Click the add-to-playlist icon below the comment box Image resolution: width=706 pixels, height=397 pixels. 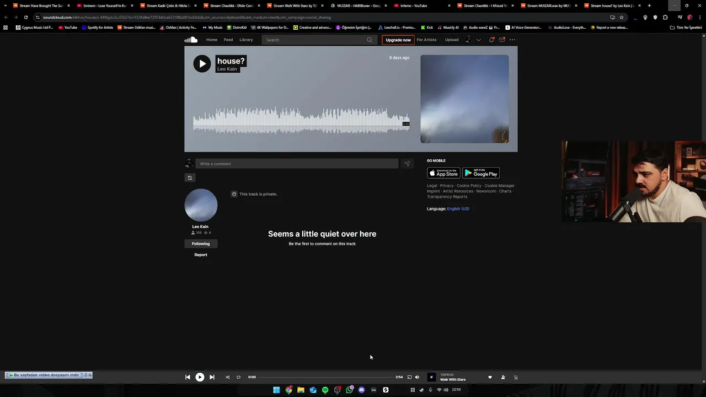pyautogui.click(x=190, y=178)
